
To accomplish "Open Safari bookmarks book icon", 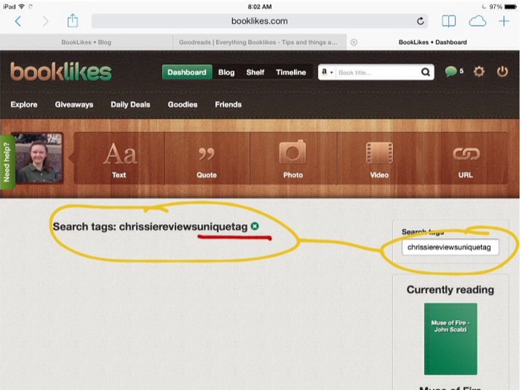I will [448, 21].
